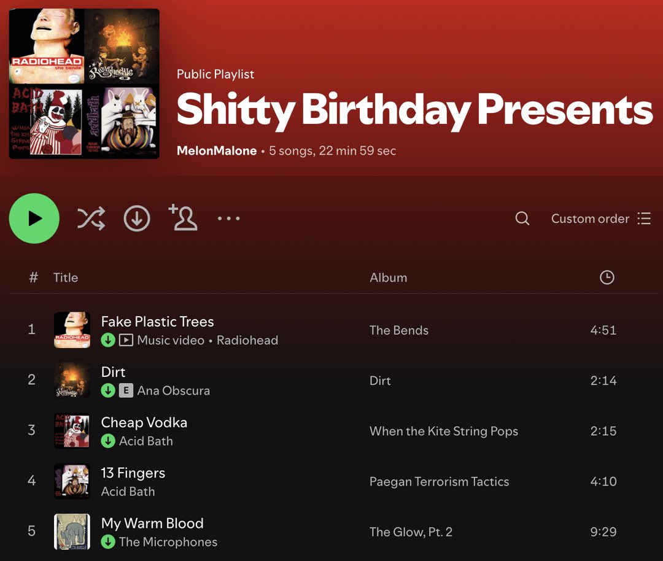Click downloaded icon on My Warm Blood
The width and height of the screenshot is (663, 561).
point(108,541)
